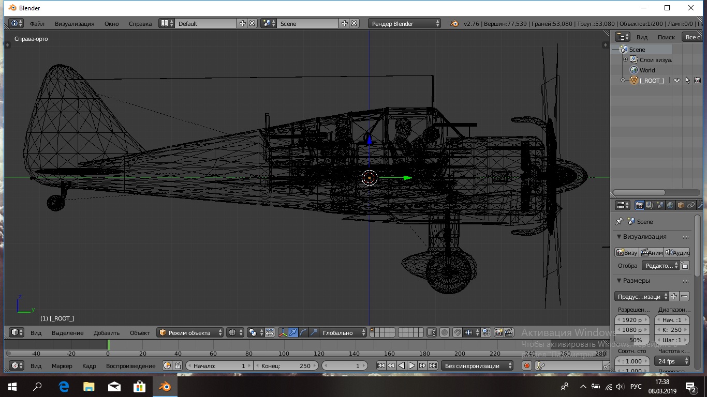Click the pin icon beside Scene
Screen dimensions: 707x397
[619, 221]
